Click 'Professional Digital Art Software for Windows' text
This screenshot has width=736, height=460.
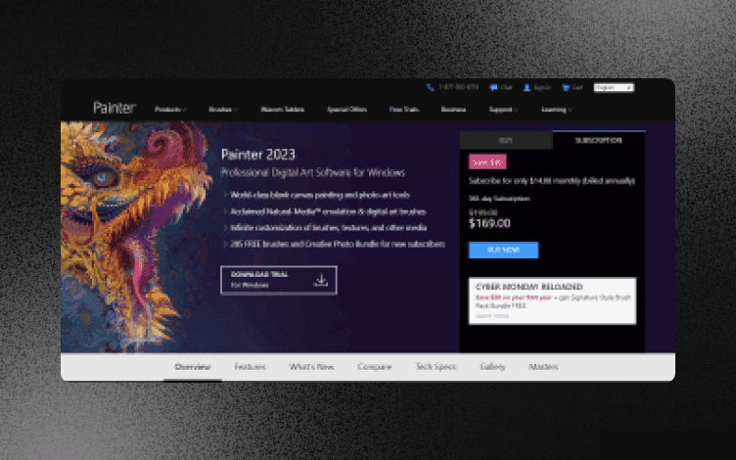pyautogui.click(x=313, y=172)
